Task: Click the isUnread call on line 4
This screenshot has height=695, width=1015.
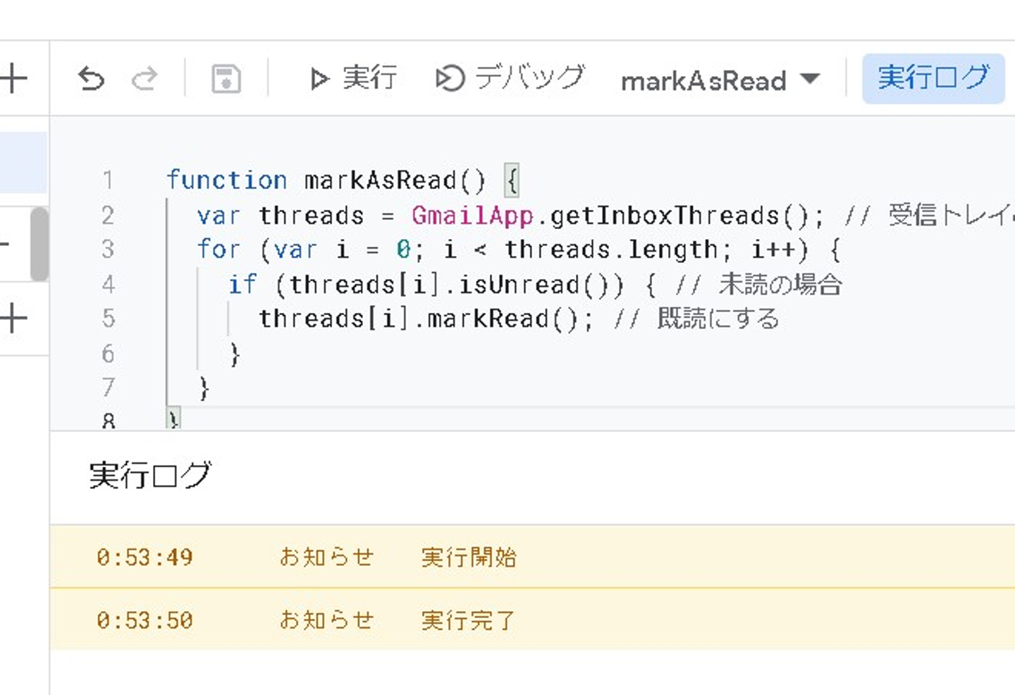Action: click(x=520, y=285)
